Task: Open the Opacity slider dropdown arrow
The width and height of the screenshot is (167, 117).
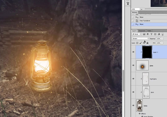Action: (162, 39)
